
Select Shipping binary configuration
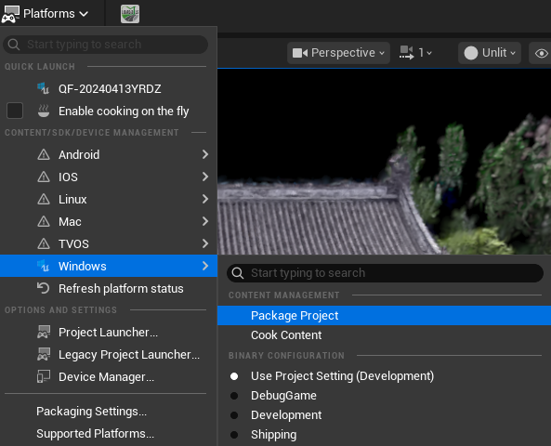384,435
